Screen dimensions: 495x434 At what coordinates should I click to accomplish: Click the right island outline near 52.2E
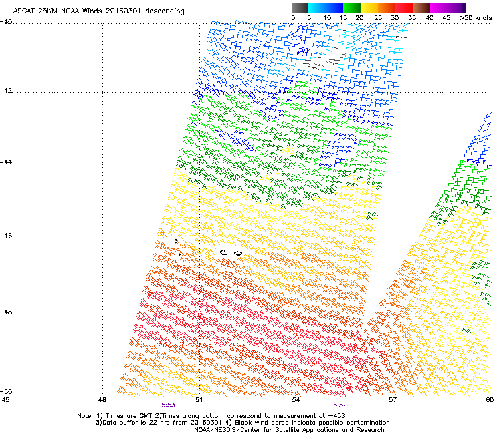[238, 254]
